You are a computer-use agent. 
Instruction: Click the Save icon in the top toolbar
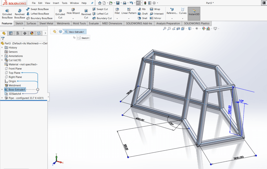click(118, 3)
